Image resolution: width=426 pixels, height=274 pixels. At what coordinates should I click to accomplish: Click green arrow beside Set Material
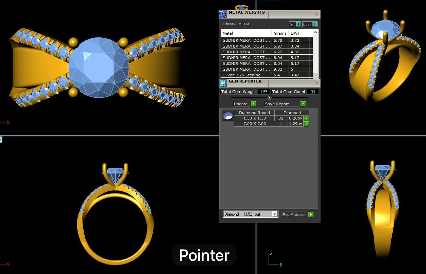coord(311,215)
